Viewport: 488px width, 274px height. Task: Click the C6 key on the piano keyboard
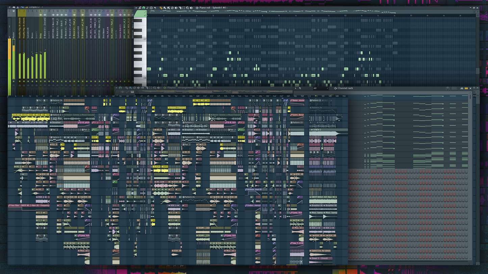coord(140,78)
